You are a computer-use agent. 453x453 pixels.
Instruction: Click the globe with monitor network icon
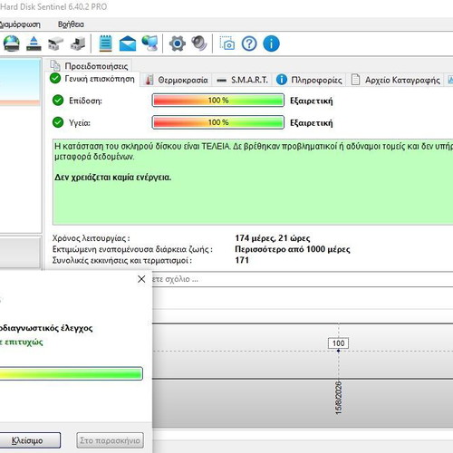click(150, 43)
